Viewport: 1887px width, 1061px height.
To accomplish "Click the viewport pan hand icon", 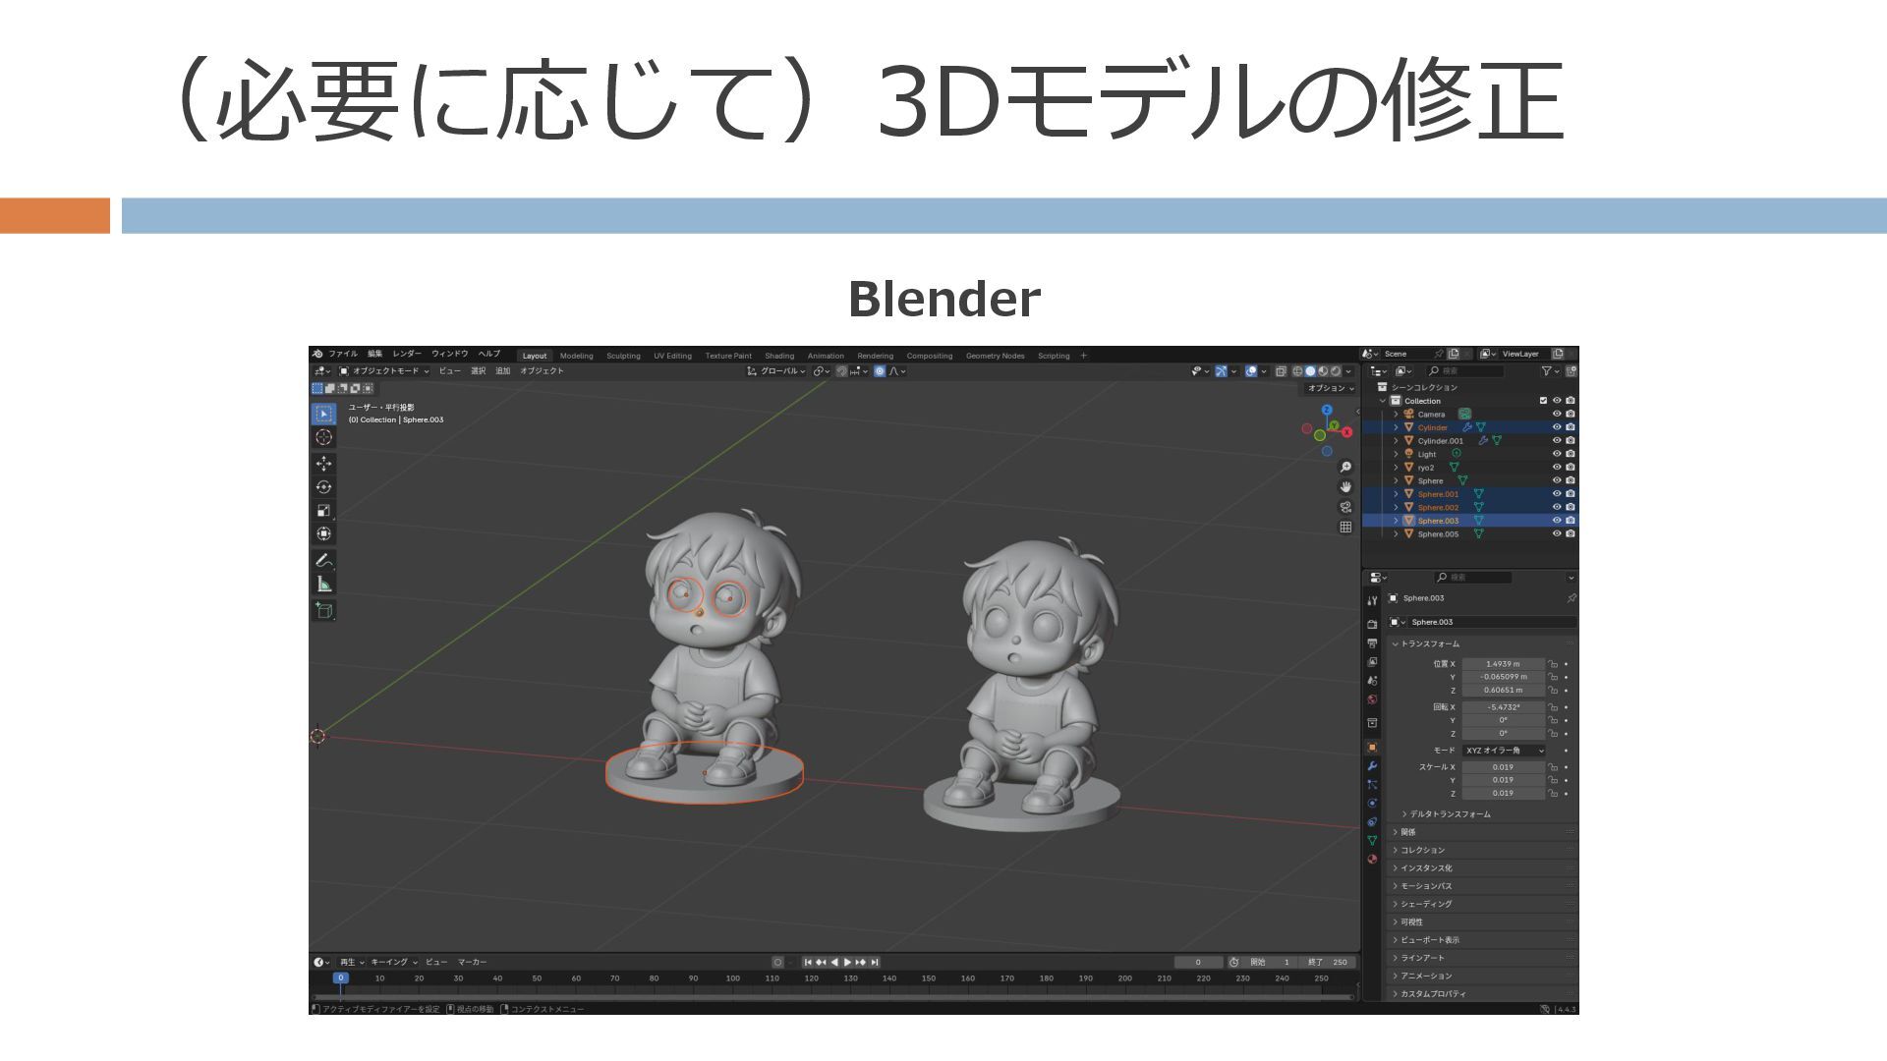I will coord(1345,487).
